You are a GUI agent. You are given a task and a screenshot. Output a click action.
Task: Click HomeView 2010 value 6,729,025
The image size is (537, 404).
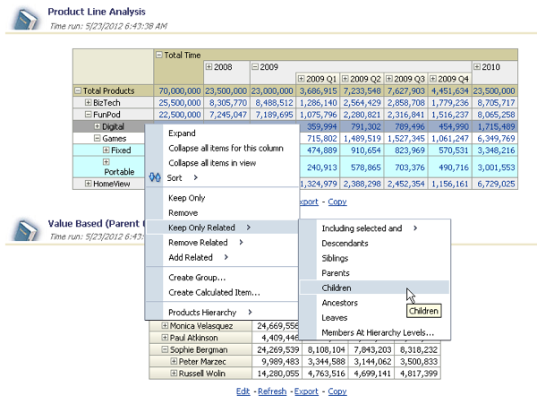point(496,184)
